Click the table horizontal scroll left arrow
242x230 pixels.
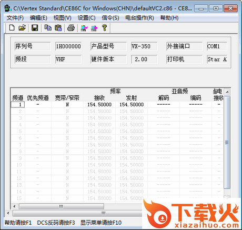(14, 206)
